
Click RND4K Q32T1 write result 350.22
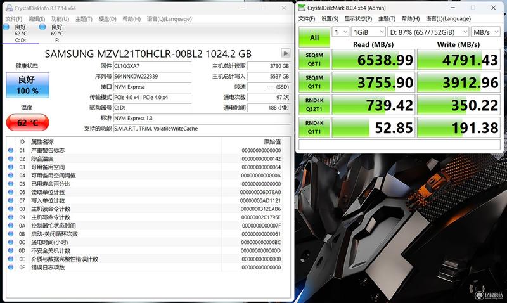[x=459, y=105]
